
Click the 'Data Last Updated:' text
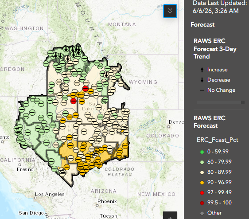coord(220,3)
